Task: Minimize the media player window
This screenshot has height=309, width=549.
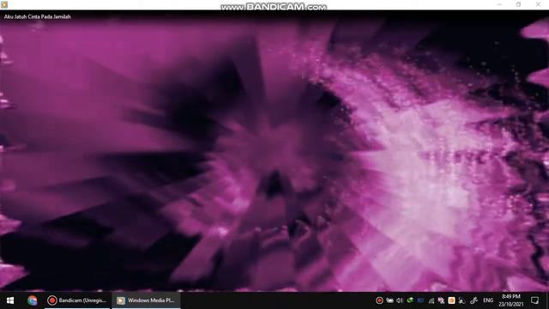Action: pos(499,4)
